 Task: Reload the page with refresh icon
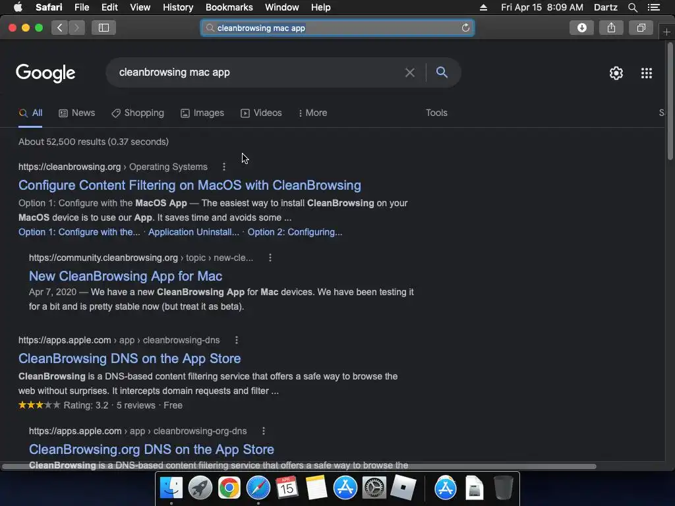click(465, 28)
